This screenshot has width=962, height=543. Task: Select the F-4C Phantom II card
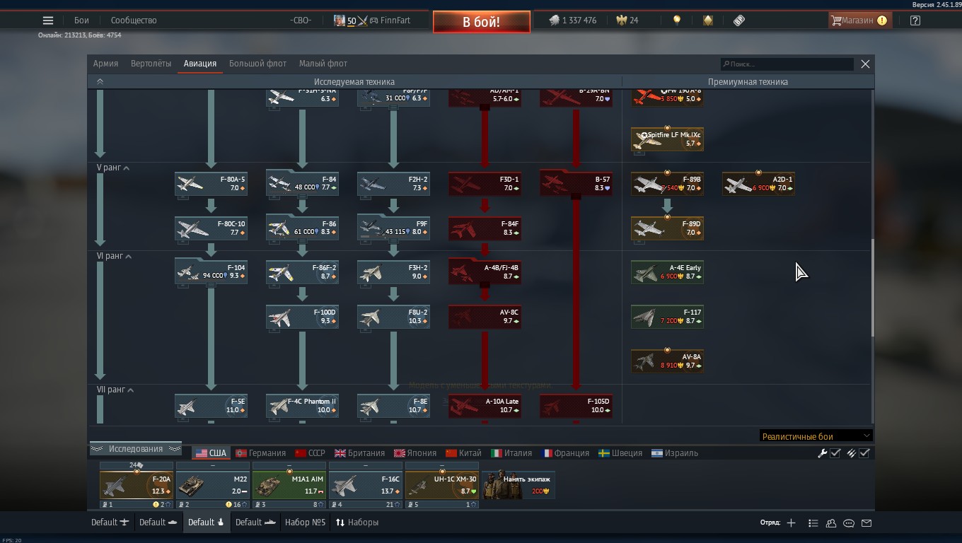pyautogui.click(x=302, y=406)
